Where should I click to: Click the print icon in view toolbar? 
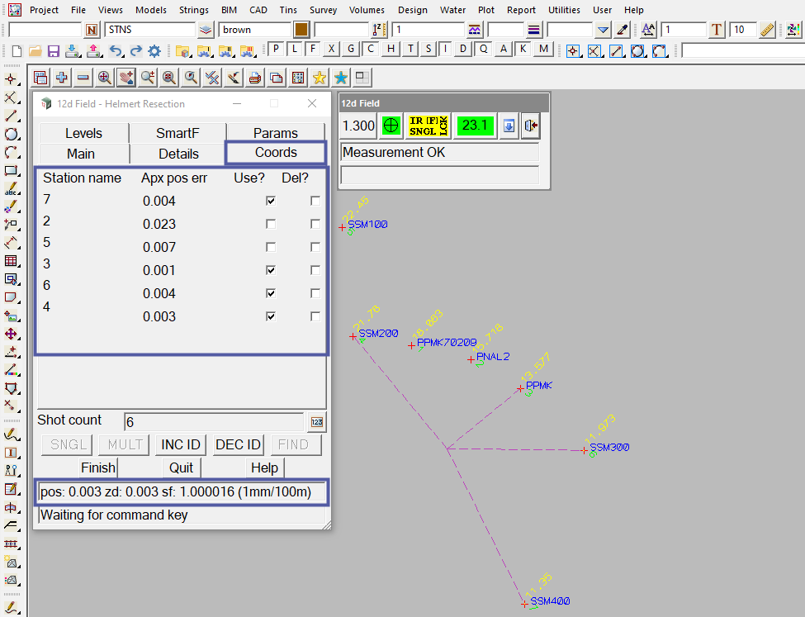click(255, 78)
